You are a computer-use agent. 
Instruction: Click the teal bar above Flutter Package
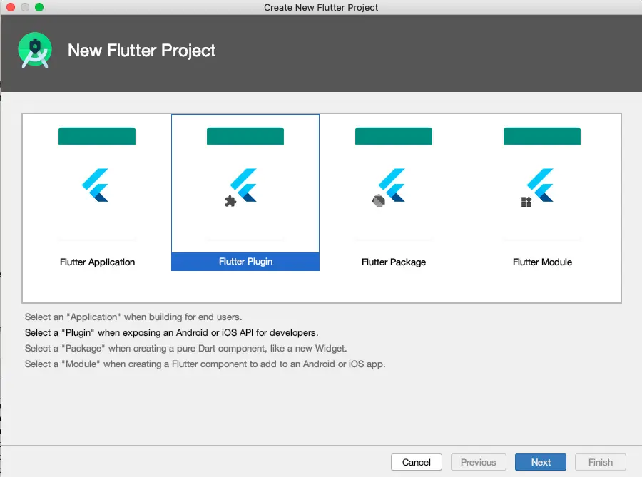(394, 135)
